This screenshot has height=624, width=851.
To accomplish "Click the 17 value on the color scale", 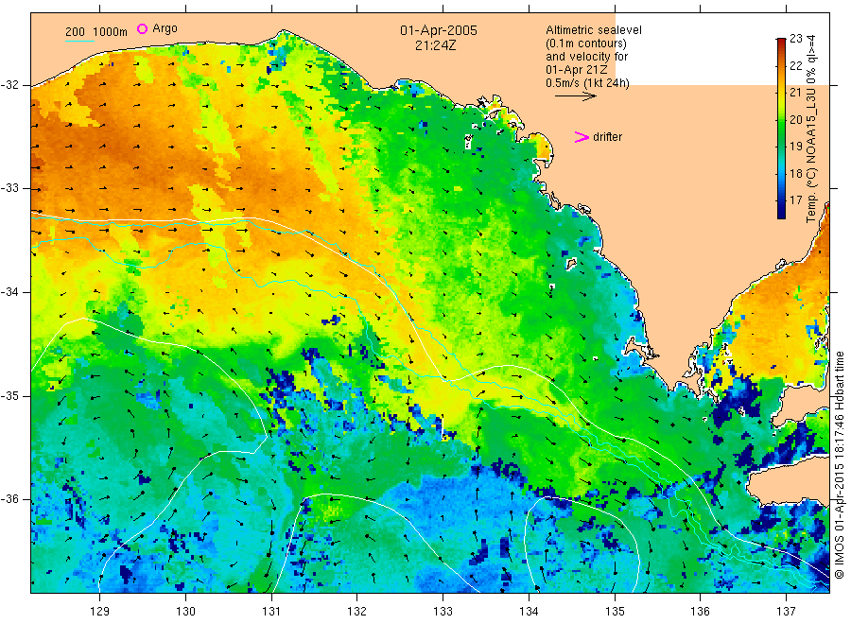I will 795,200.
